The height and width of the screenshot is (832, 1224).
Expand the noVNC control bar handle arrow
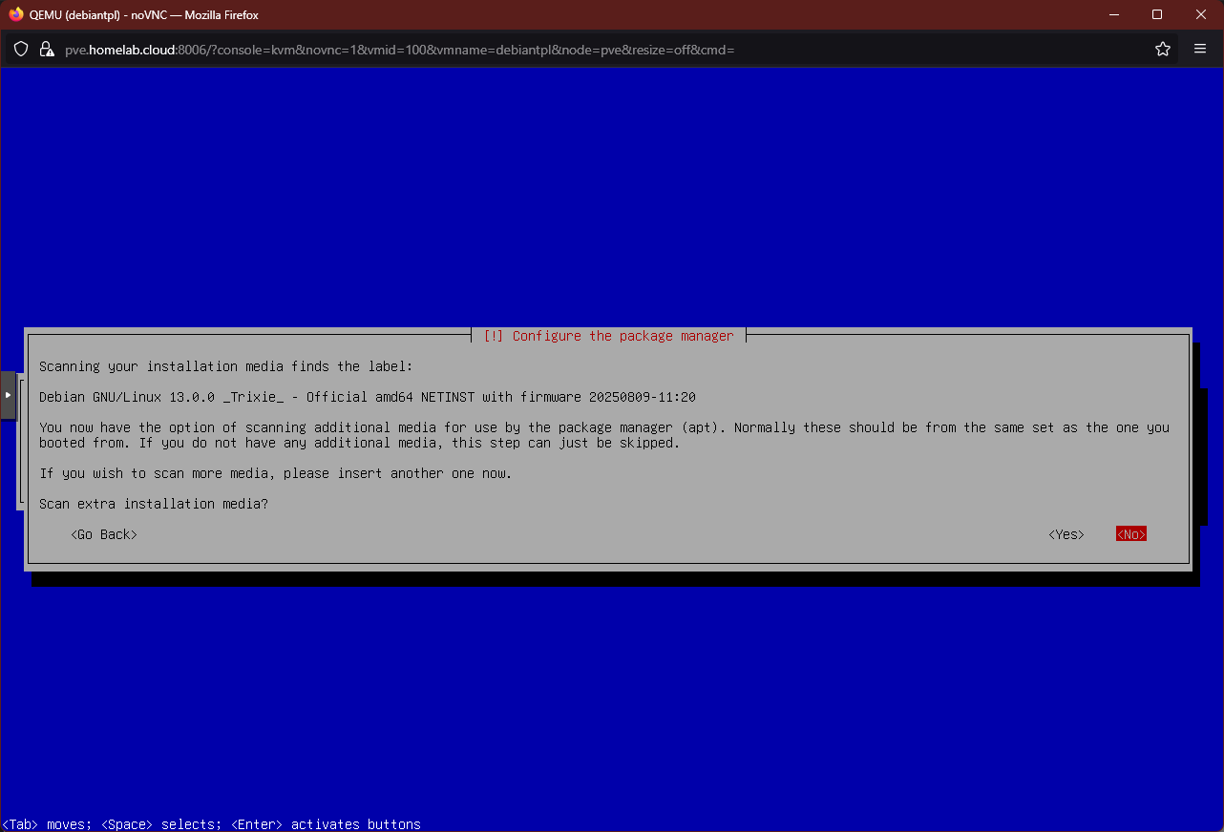(x=7, y=395)
